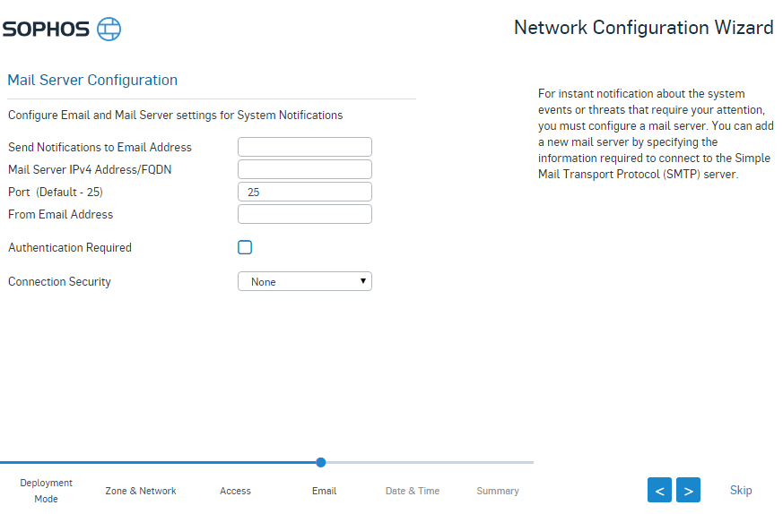Screen dimensions: 783x514
Task: Select the Email wizard step
Action: tap(324, 491)
